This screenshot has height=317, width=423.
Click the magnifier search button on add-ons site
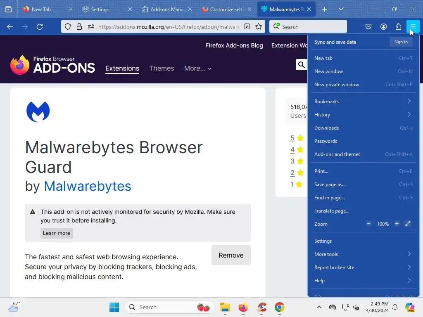click(x=301, y=65)
